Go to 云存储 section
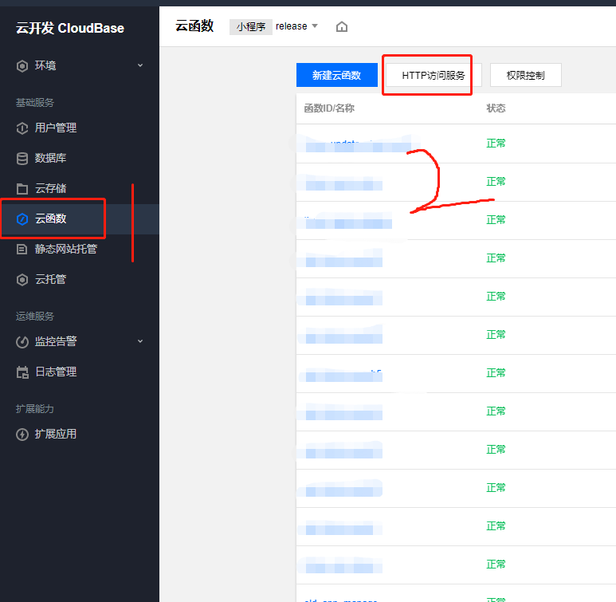The height and width of the screenshot is (602, 616). [51, 188]
